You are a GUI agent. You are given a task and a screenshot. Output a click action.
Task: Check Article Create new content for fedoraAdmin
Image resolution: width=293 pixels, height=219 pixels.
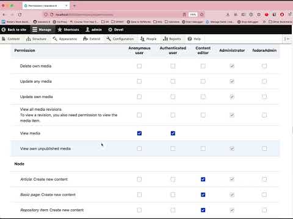(264, 179)
